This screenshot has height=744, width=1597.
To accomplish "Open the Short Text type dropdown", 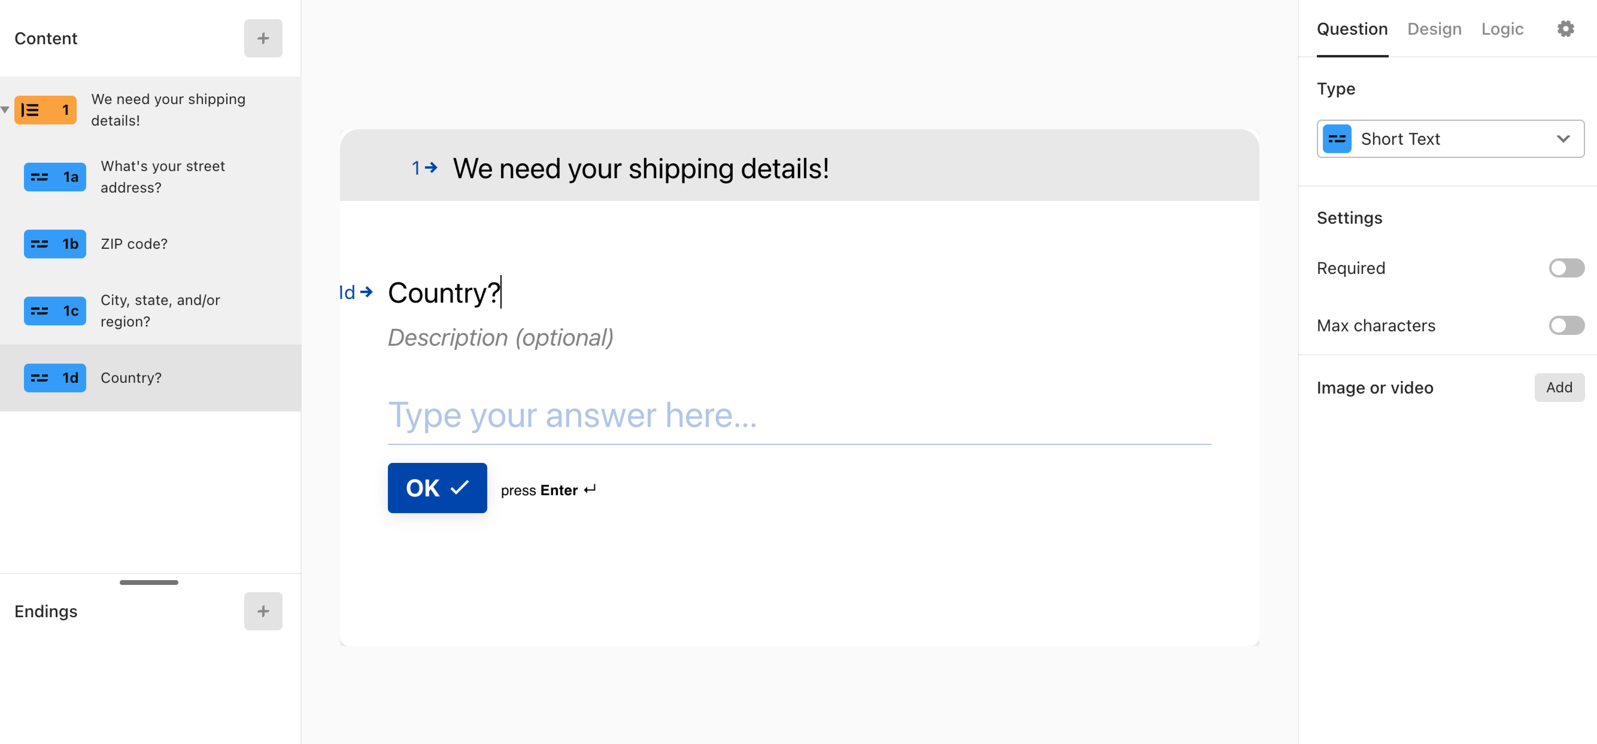I will (x=1449, y=139).
